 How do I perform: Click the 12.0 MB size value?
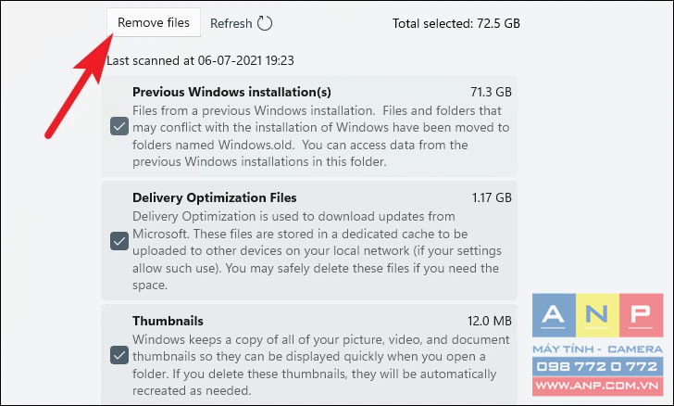pyautogui.click(x=490, y=321)
